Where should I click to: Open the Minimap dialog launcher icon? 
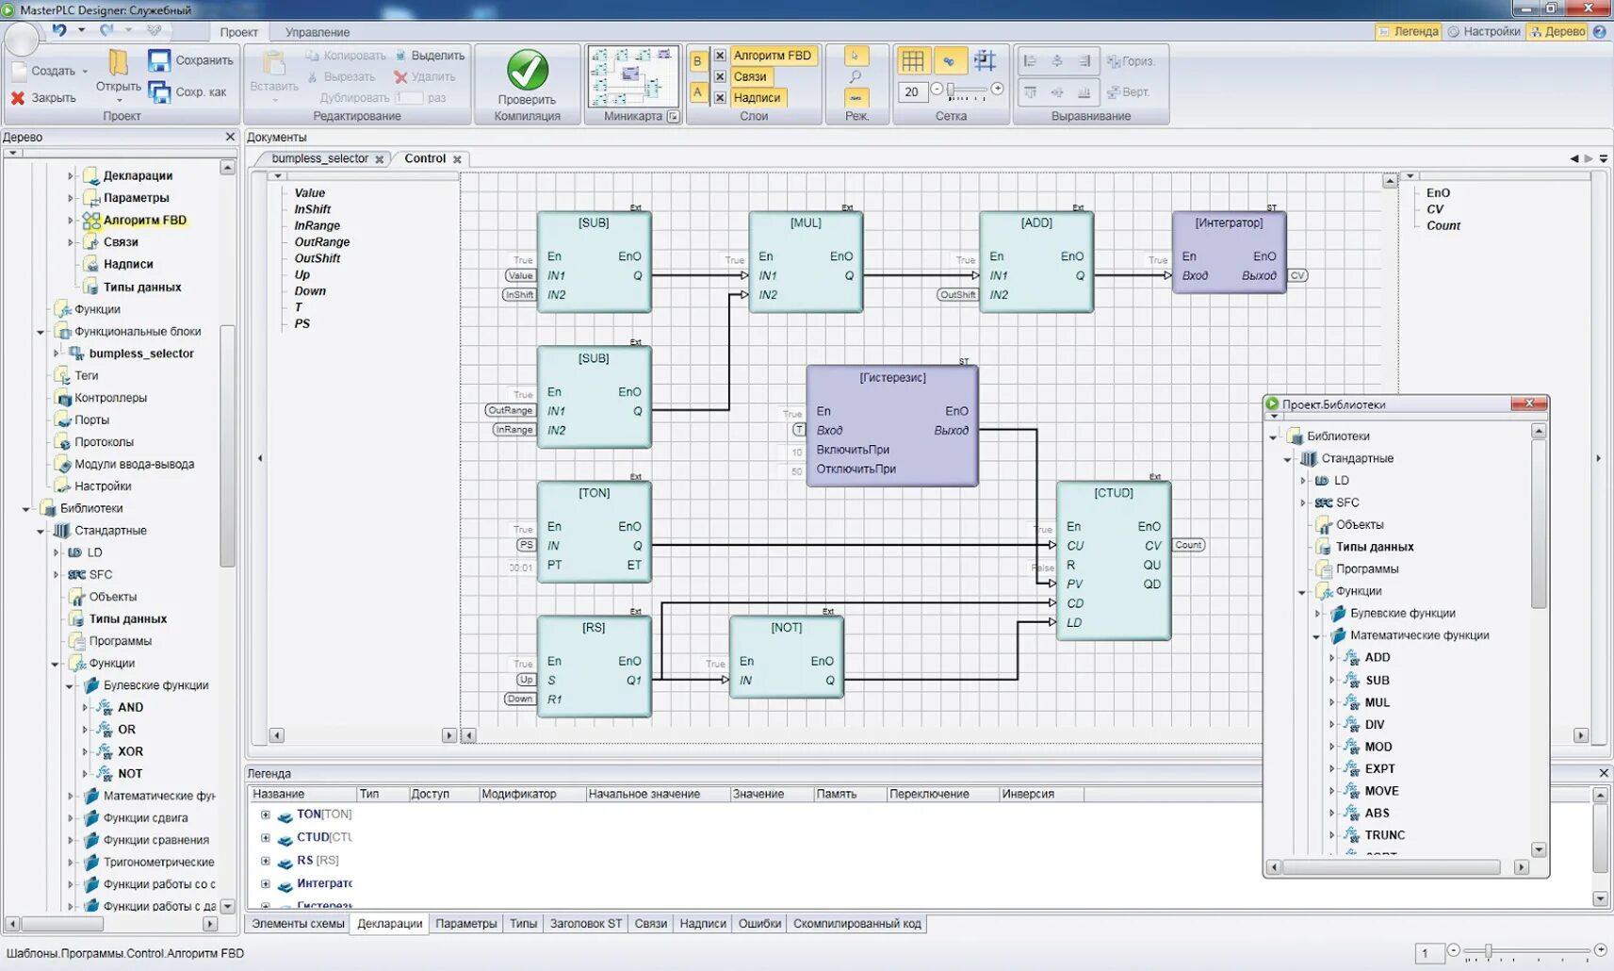673,117
